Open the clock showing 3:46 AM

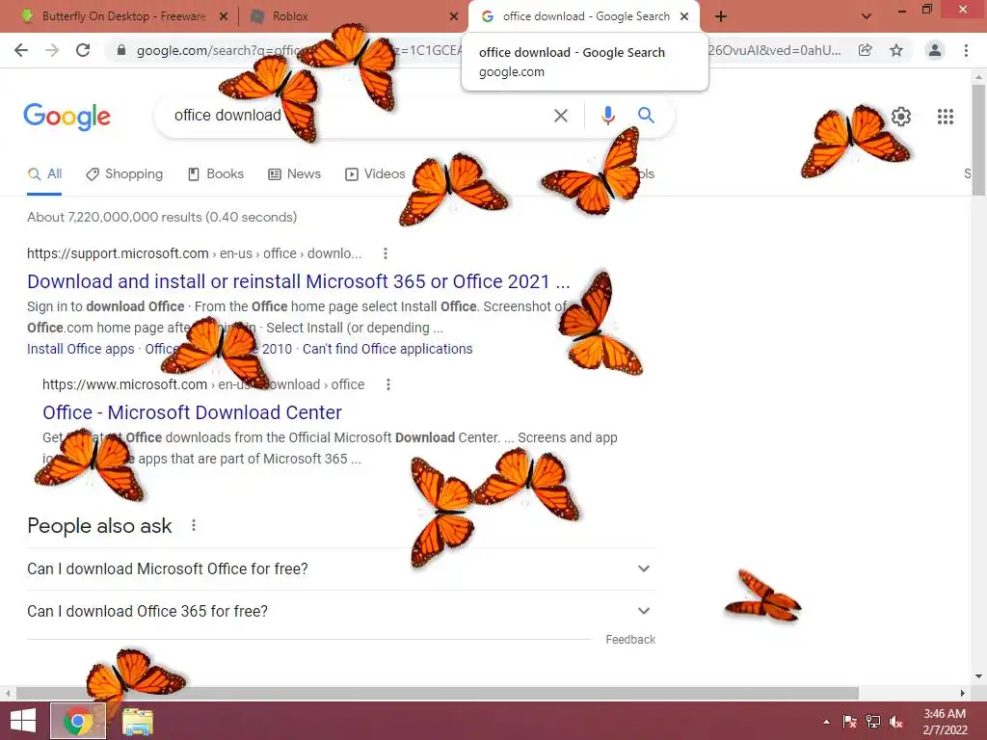(x=945, y=722)
